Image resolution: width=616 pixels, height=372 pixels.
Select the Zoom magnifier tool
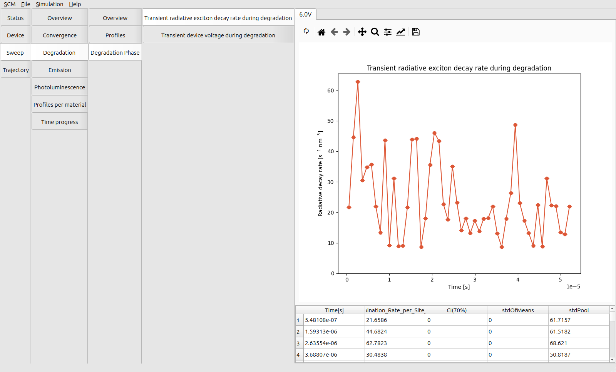point(375,32)
